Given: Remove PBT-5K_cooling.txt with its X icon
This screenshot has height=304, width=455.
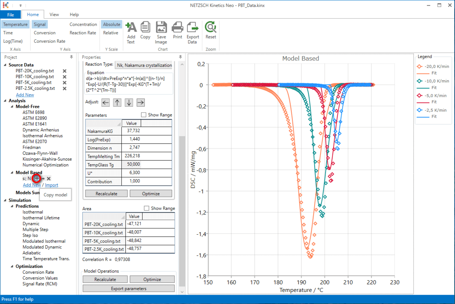Looking at the screenshot, I should coord(65,83).
